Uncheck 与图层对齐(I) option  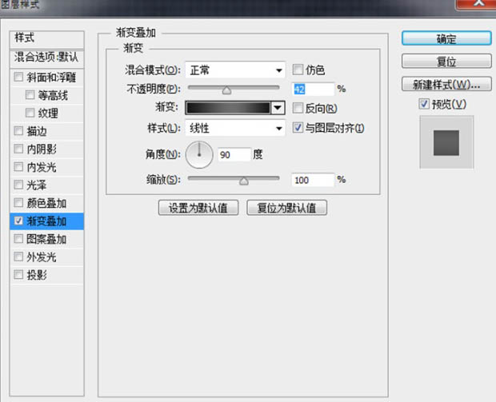pos(298,127)
